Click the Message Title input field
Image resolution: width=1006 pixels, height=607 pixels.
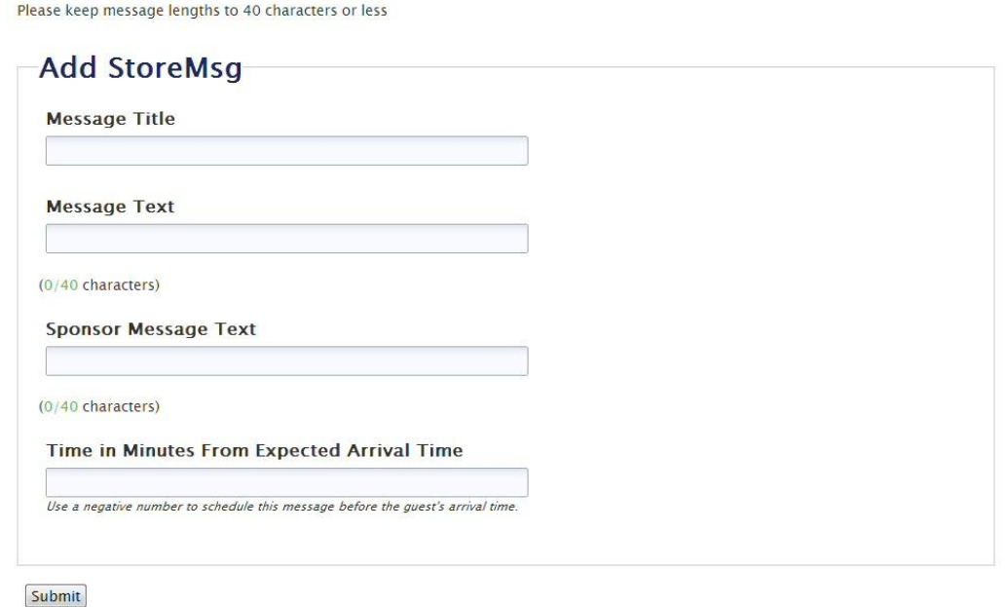286,151
